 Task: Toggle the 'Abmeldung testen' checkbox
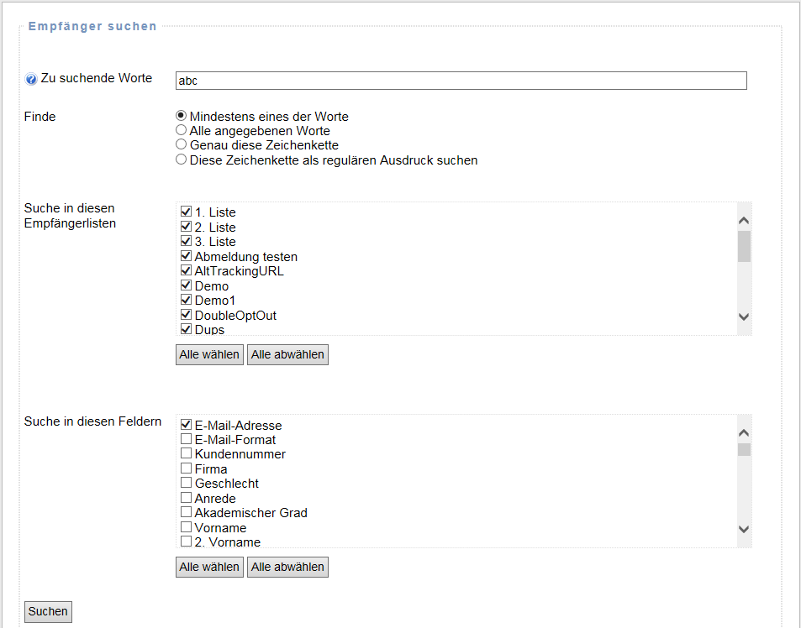click(187, 256)
